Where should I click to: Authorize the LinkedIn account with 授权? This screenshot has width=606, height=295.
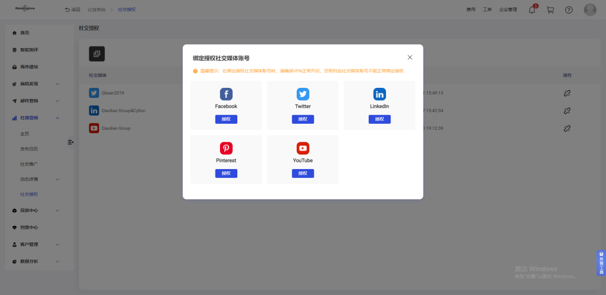[x=379, y=119]
